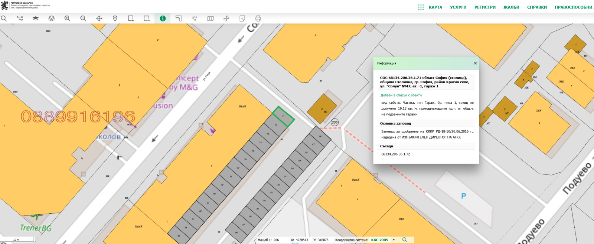This screenshot has height=244, width=594.
Task: Open the folded map icon
Action: click(210, 19)
